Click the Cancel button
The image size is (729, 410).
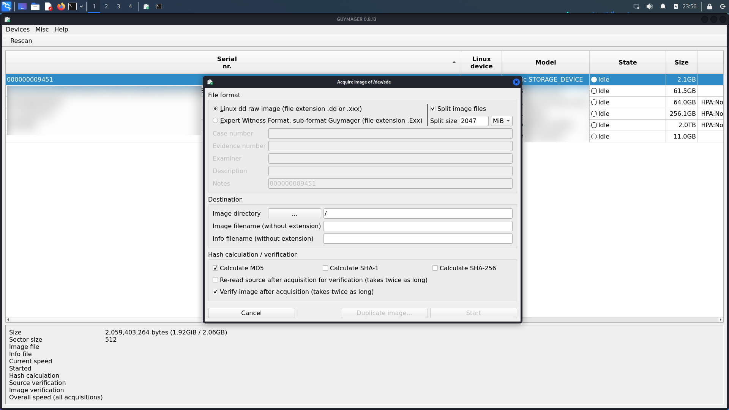(251, 313)
